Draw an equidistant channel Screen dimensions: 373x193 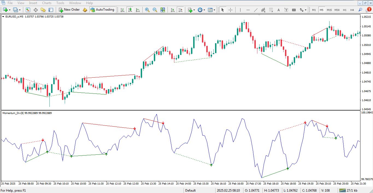(263, 10)
